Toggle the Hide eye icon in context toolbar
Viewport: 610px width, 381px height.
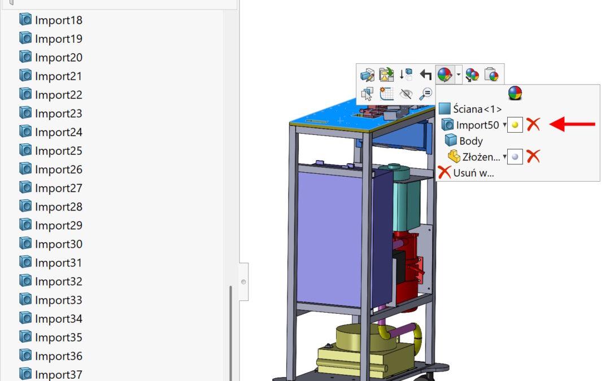pos(406,94)
